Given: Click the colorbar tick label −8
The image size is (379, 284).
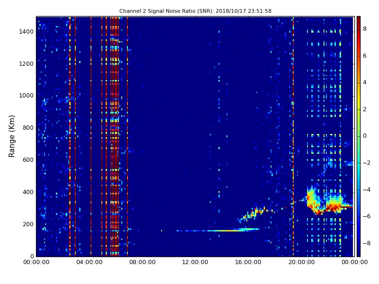Looking at the screenshot, I should pyautogui.click(x=366, y=243).
